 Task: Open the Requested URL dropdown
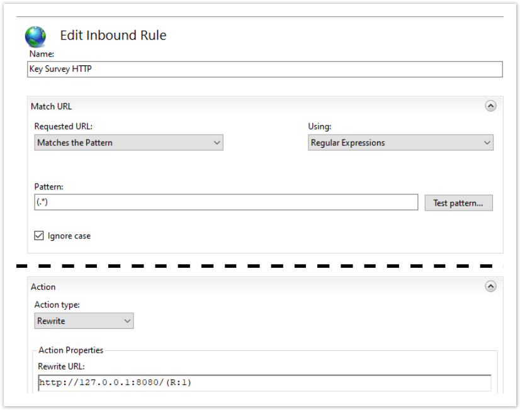click(x=128, y=143)
